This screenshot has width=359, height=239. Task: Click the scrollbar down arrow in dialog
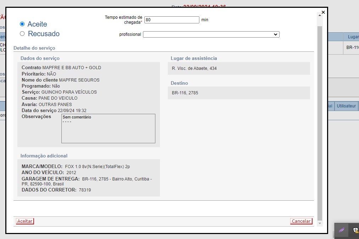coord(320,223)
